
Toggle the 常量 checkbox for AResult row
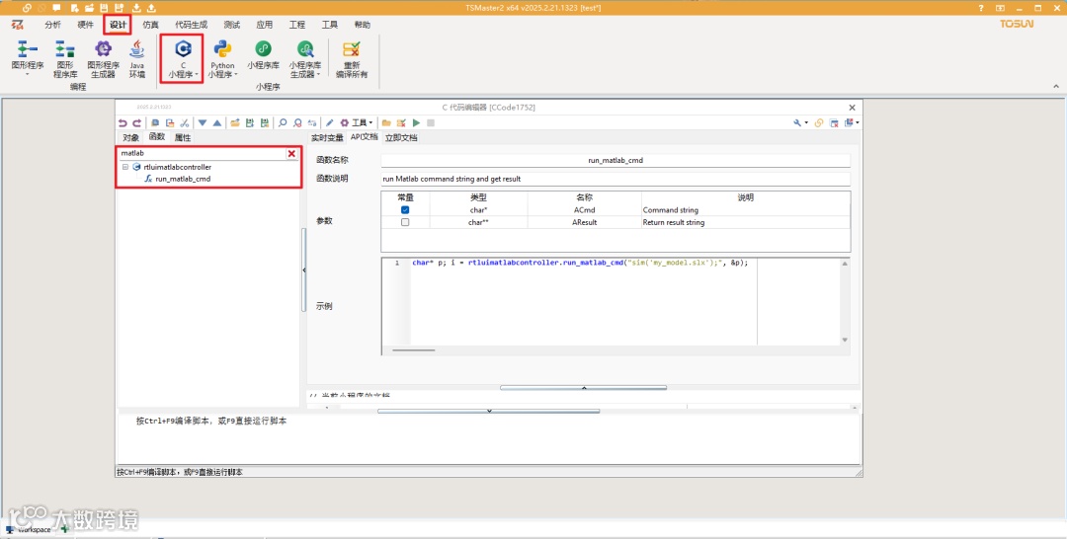coord(405,222)
